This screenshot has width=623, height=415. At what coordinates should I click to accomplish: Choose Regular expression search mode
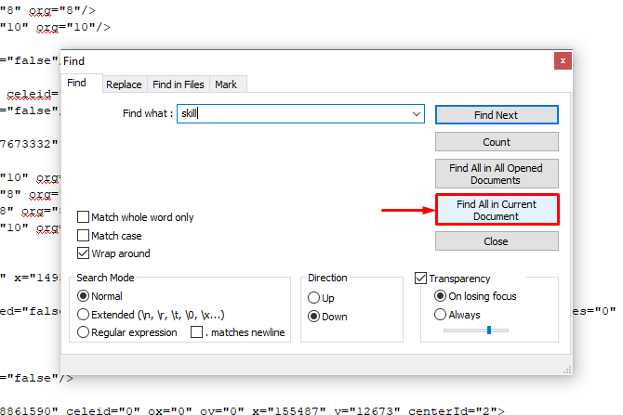click(x=84, y=332)
